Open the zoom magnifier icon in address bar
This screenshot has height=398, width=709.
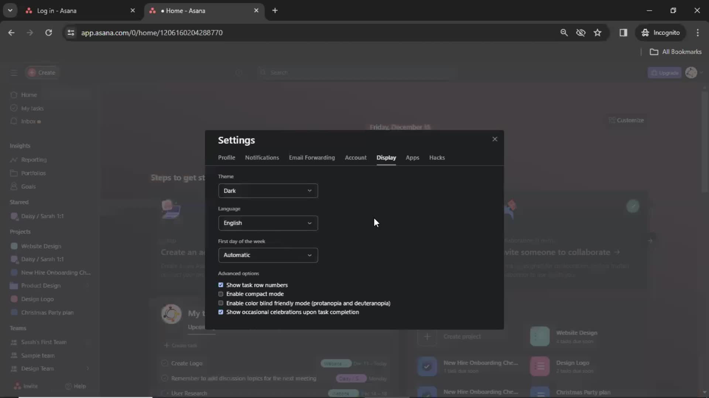pos(564,32)
